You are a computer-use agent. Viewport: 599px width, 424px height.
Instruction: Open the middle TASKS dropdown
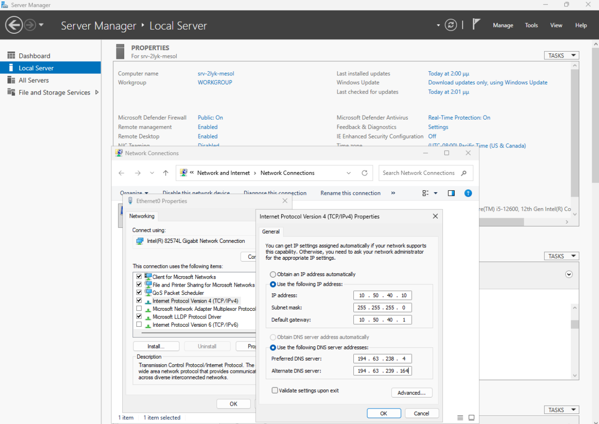pos(562,256)
